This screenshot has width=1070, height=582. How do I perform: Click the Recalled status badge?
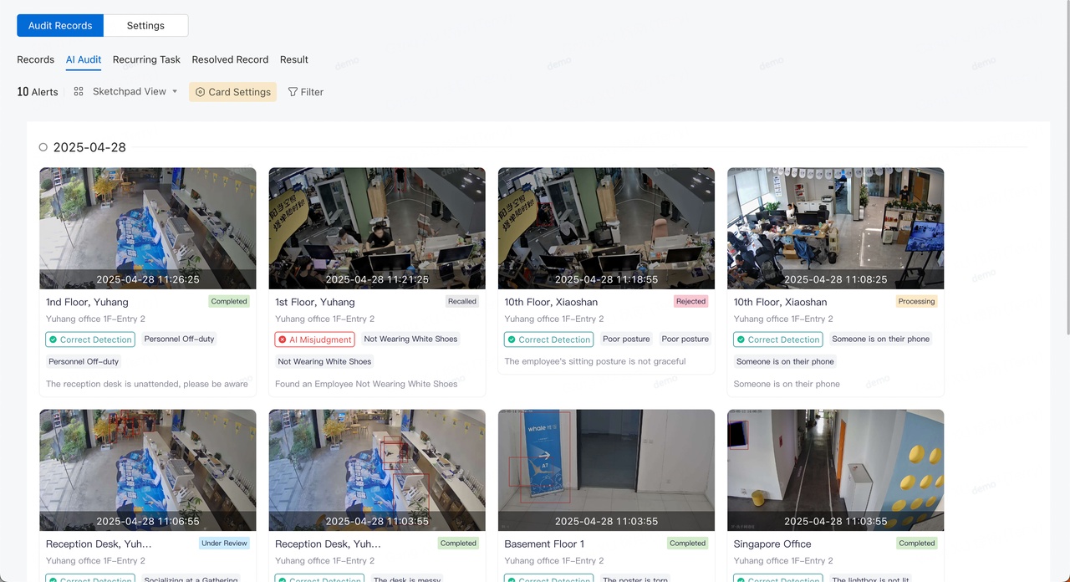461,302
